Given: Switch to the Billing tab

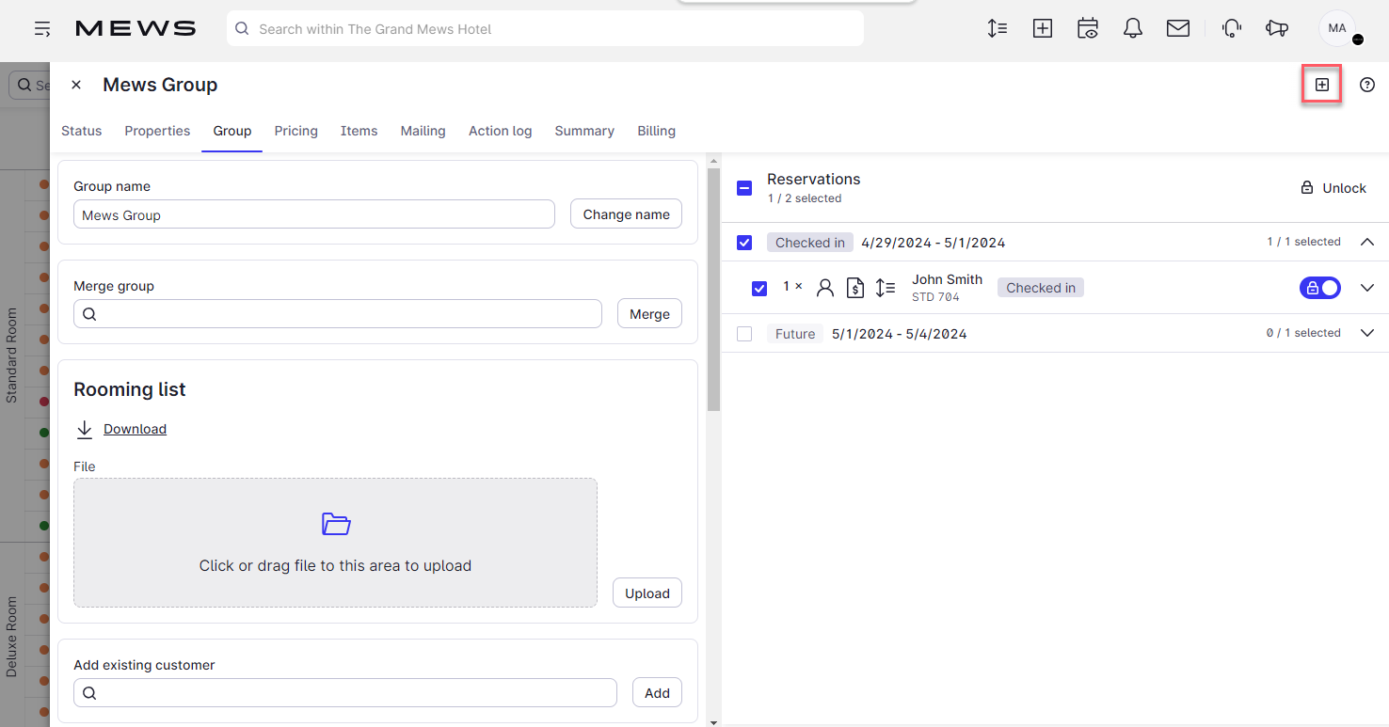Looking at the screenshot, I should [x=656, y=131].
